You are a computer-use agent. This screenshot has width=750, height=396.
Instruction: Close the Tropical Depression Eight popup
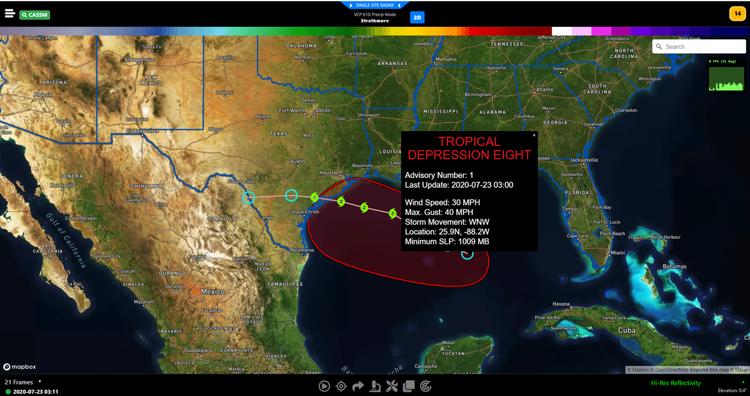534,135
